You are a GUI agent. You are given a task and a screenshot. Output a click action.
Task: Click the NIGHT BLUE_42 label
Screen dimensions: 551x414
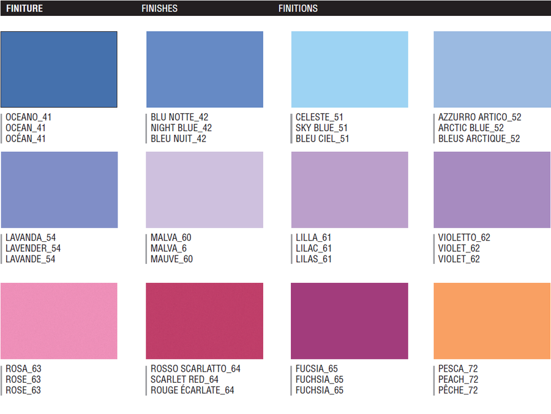181,128
